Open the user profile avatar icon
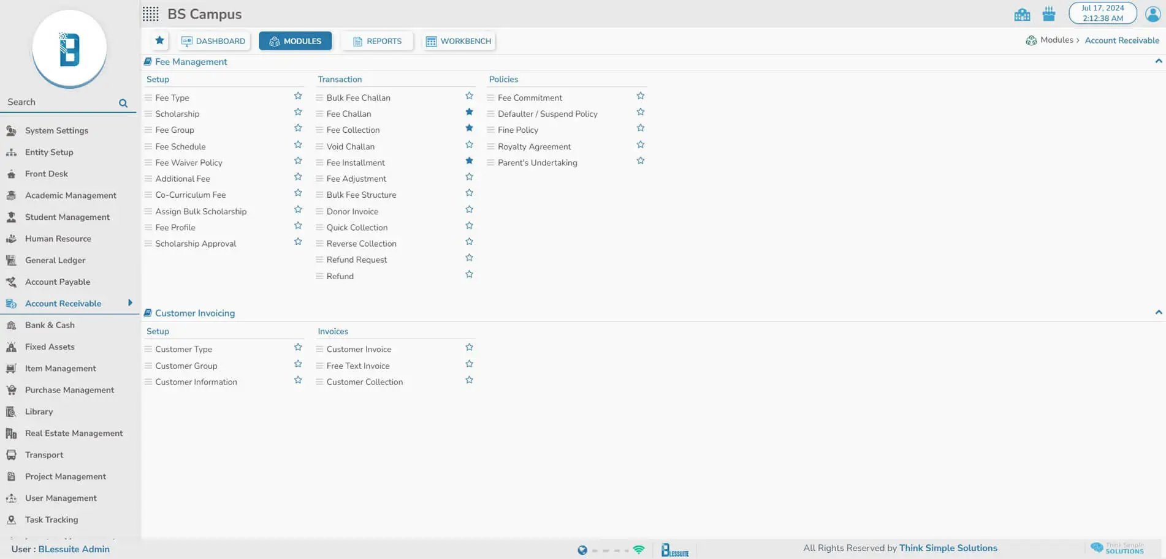The height and width of the screenshot is (559, 1166). [1153, 13]
